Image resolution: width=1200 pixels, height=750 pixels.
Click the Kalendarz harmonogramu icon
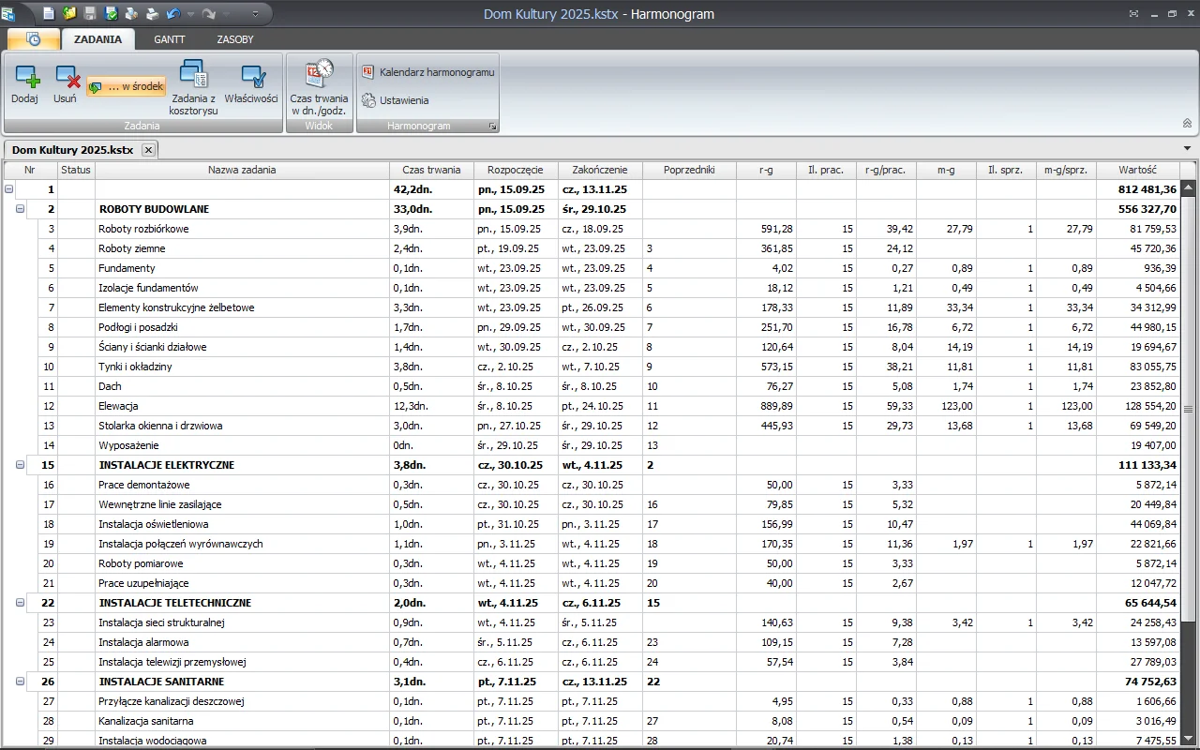coord(368,71)
